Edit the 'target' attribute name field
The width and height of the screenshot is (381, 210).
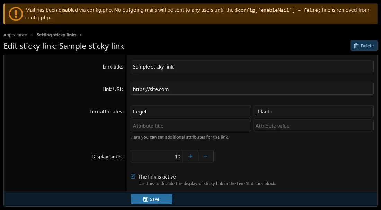pyautogui.click(x=190, y=111)
